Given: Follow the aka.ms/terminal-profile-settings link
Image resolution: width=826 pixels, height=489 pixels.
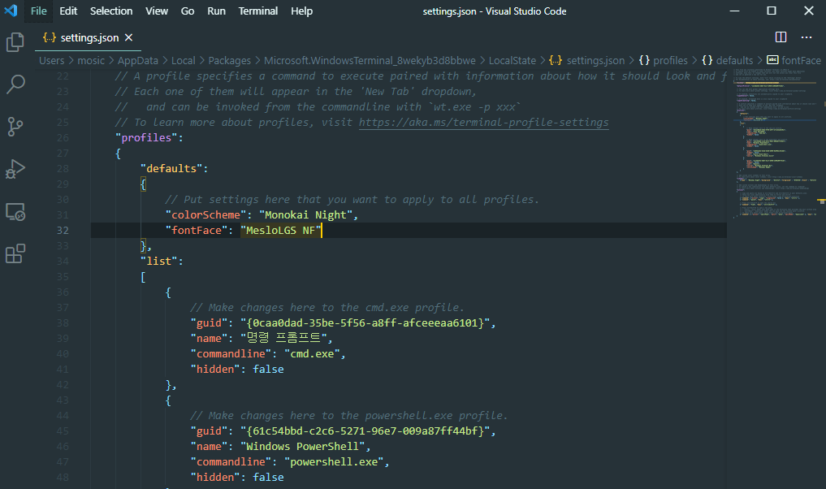Looking at the screenshot, I should tap(483, 122).
